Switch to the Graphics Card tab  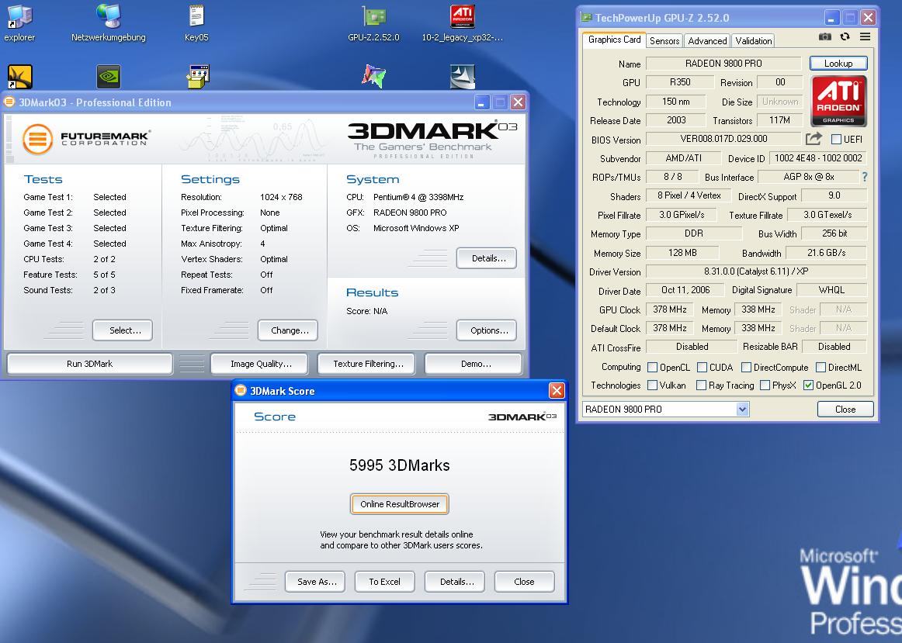tap(614, 40)
